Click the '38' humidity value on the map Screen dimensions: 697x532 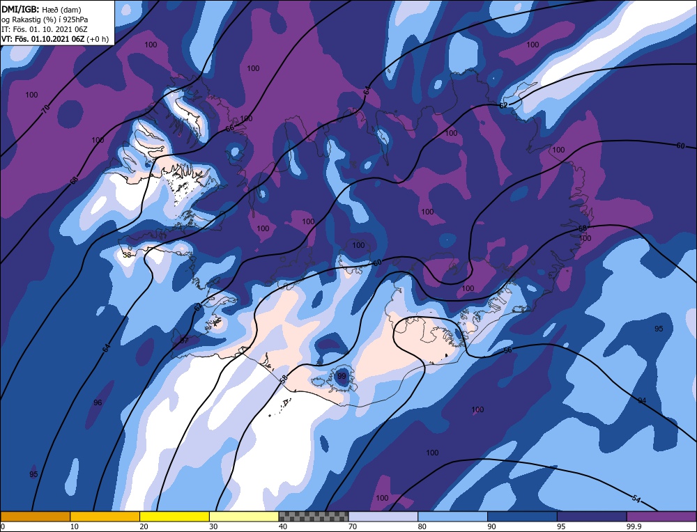pos(127,255)
